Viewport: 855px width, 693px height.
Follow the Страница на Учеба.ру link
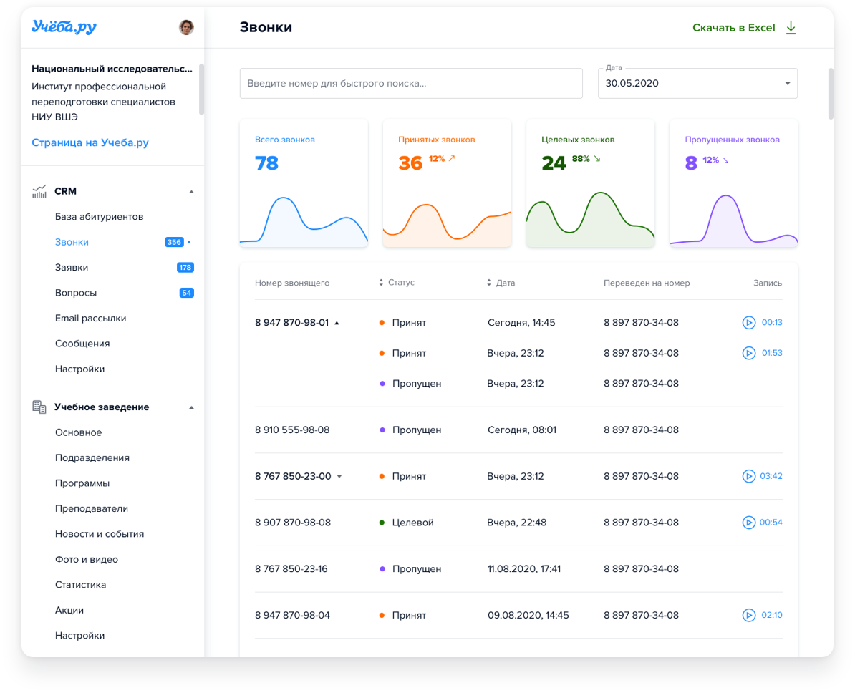[x=90, y=142]
